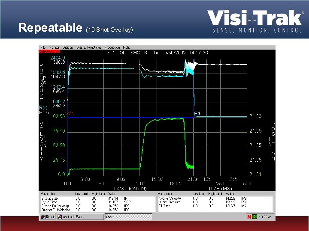The width and height of the screenshot is (309, 231).
Task: Open the Monitor menu
Action: pyautogui.click(x=54, y=47)
